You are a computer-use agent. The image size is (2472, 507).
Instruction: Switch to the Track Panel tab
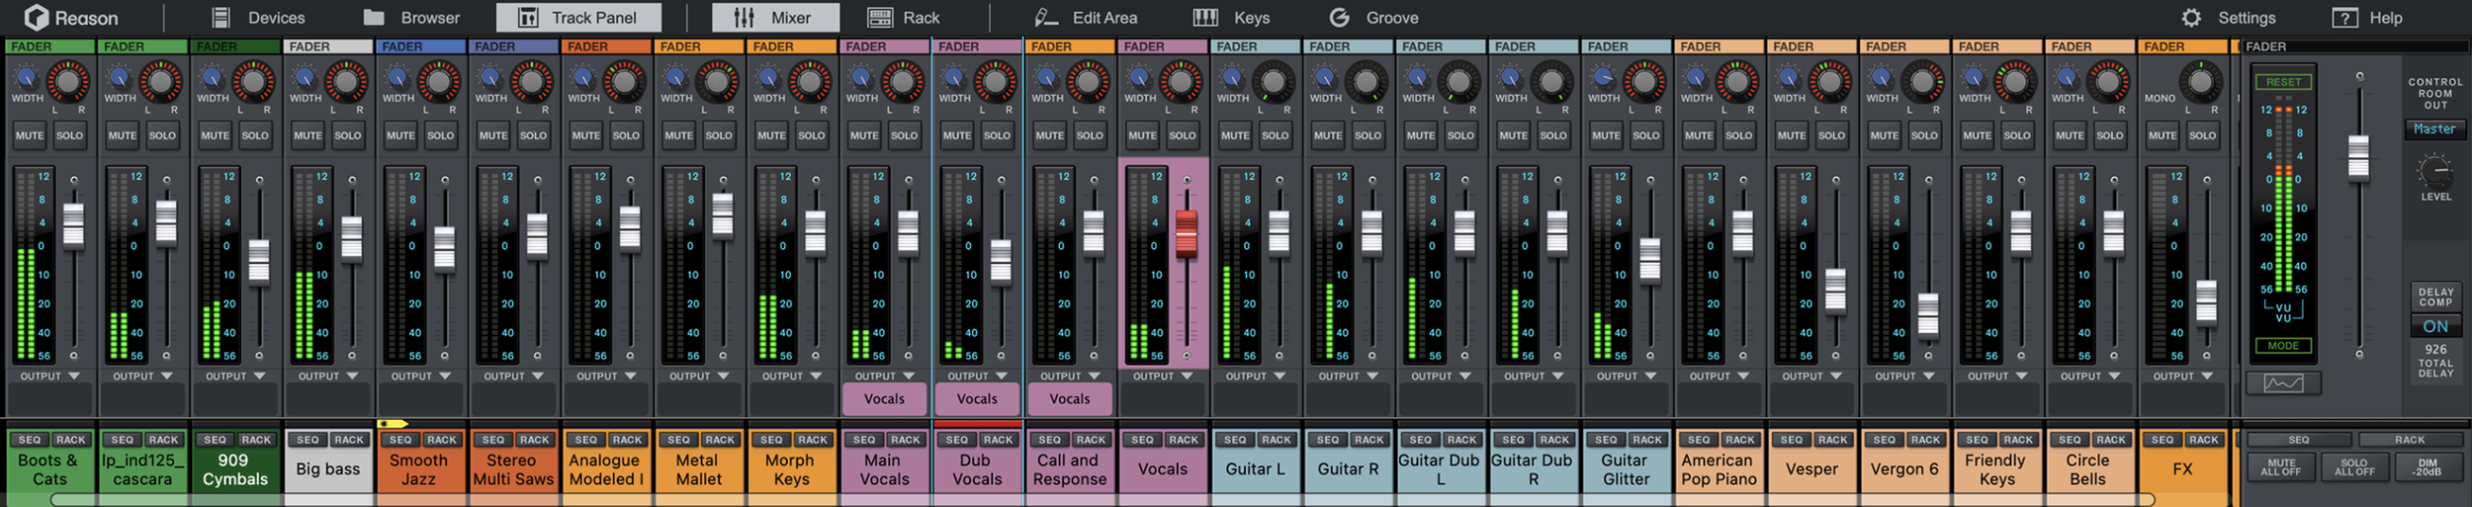579,18
